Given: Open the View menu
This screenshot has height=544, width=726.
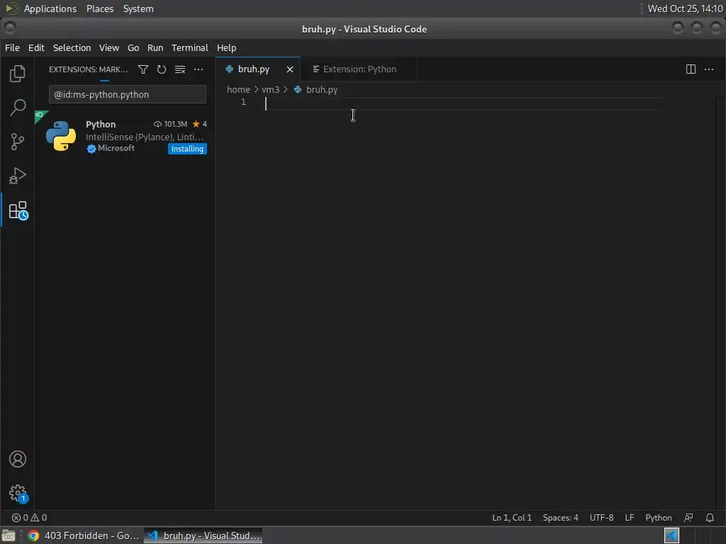Looking at the screenshot, I should point(108,47).
